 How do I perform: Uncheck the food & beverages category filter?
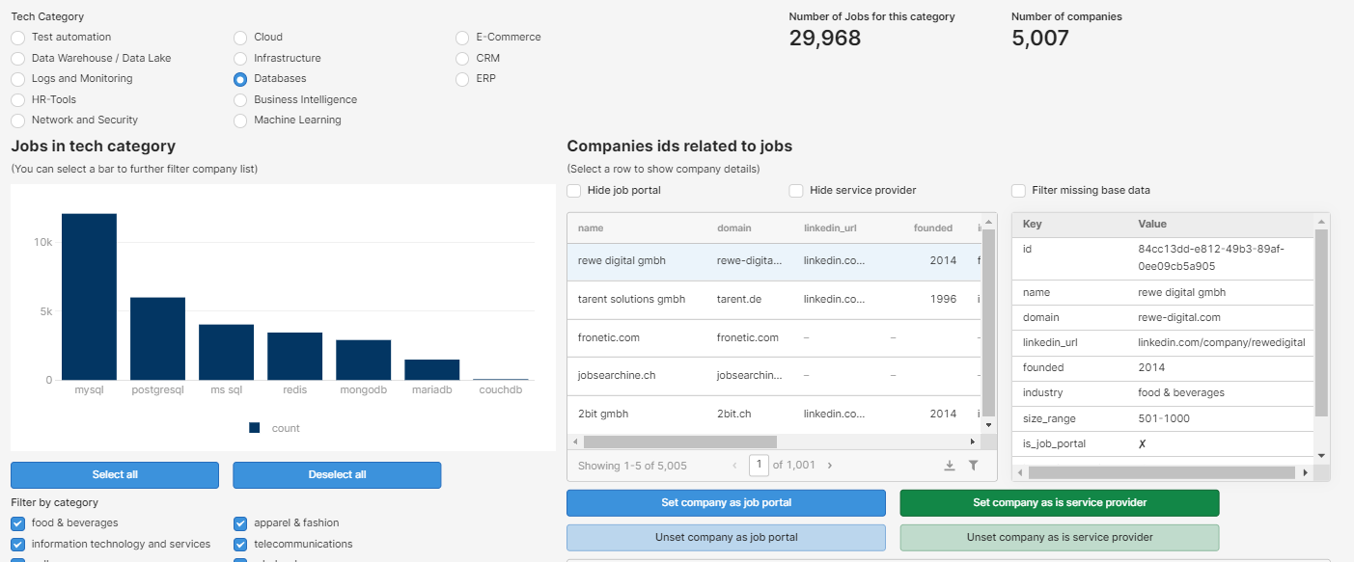(18, 523)
